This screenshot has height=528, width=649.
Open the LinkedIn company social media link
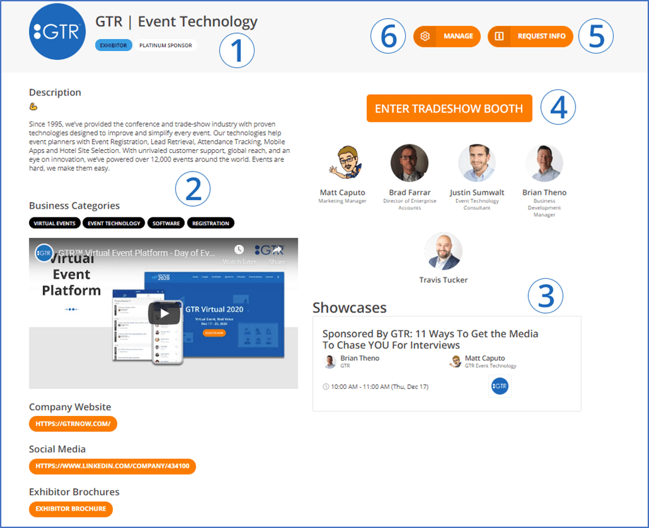click(112, 466)
